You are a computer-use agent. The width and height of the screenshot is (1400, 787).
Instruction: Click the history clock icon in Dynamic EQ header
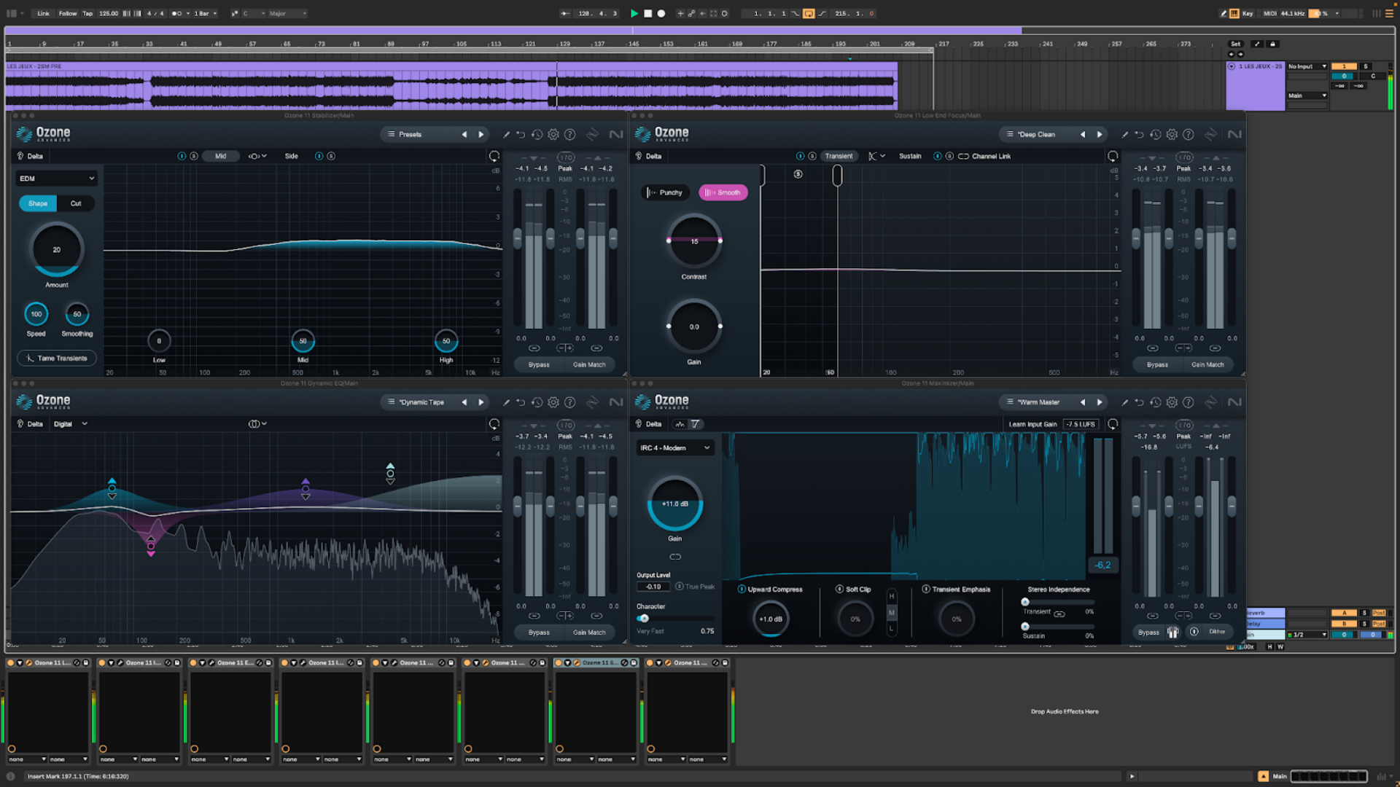coord(537,402)
